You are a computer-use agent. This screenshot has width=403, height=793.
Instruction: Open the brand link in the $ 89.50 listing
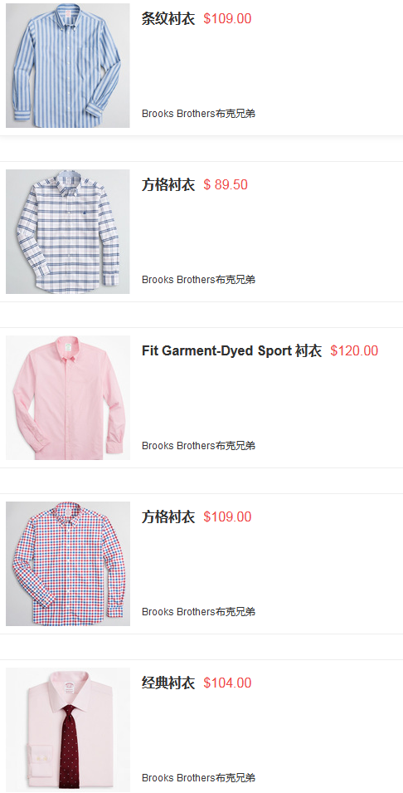tap(198, 280)
